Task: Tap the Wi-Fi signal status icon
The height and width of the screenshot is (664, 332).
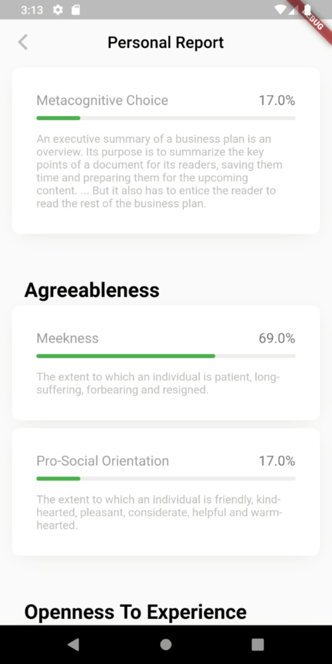Action: pos(280,10)
